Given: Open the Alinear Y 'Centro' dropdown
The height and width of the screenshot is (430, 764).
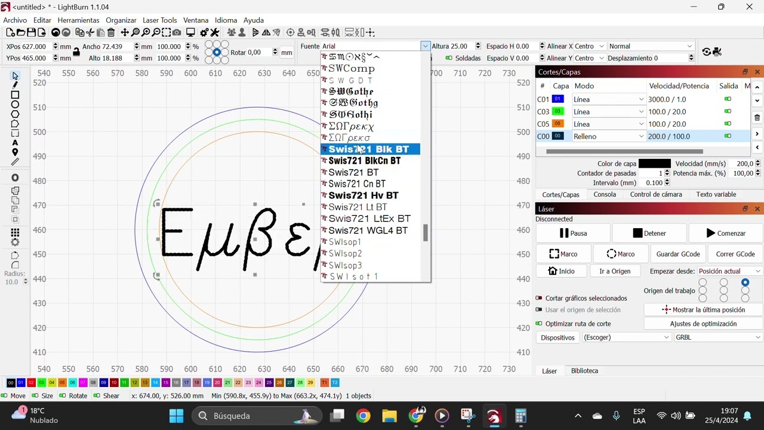Looking at the screenshot, I should pos(590,58).
